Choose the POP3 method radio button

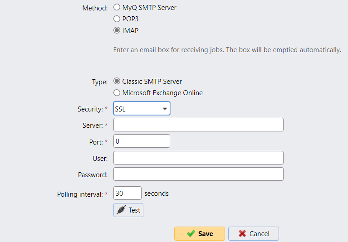click(x=117, y=19)
